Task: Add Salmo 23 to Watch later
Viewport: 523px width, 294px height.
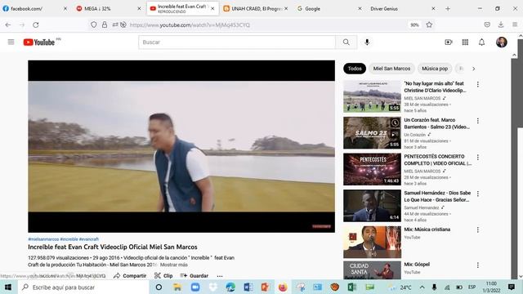Action: coord(395,122)
